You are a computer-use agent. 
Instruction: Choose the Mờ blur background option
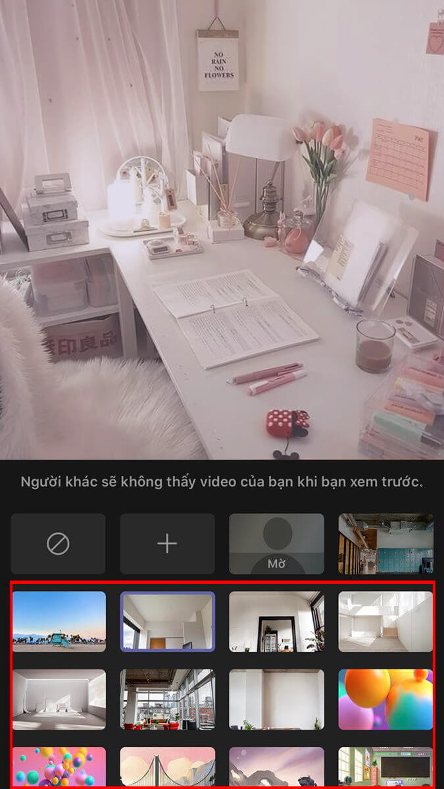276,544
